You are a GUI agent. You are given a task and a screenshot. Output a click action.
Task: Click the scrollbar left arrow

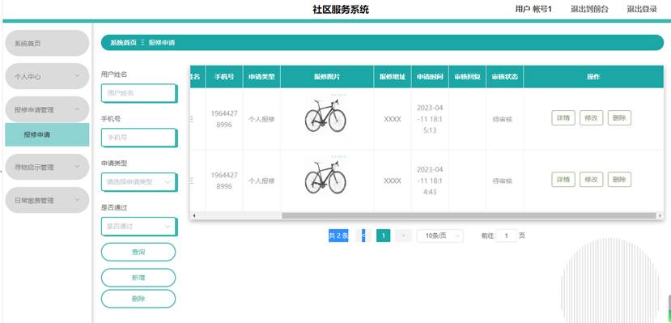(194, 215)
